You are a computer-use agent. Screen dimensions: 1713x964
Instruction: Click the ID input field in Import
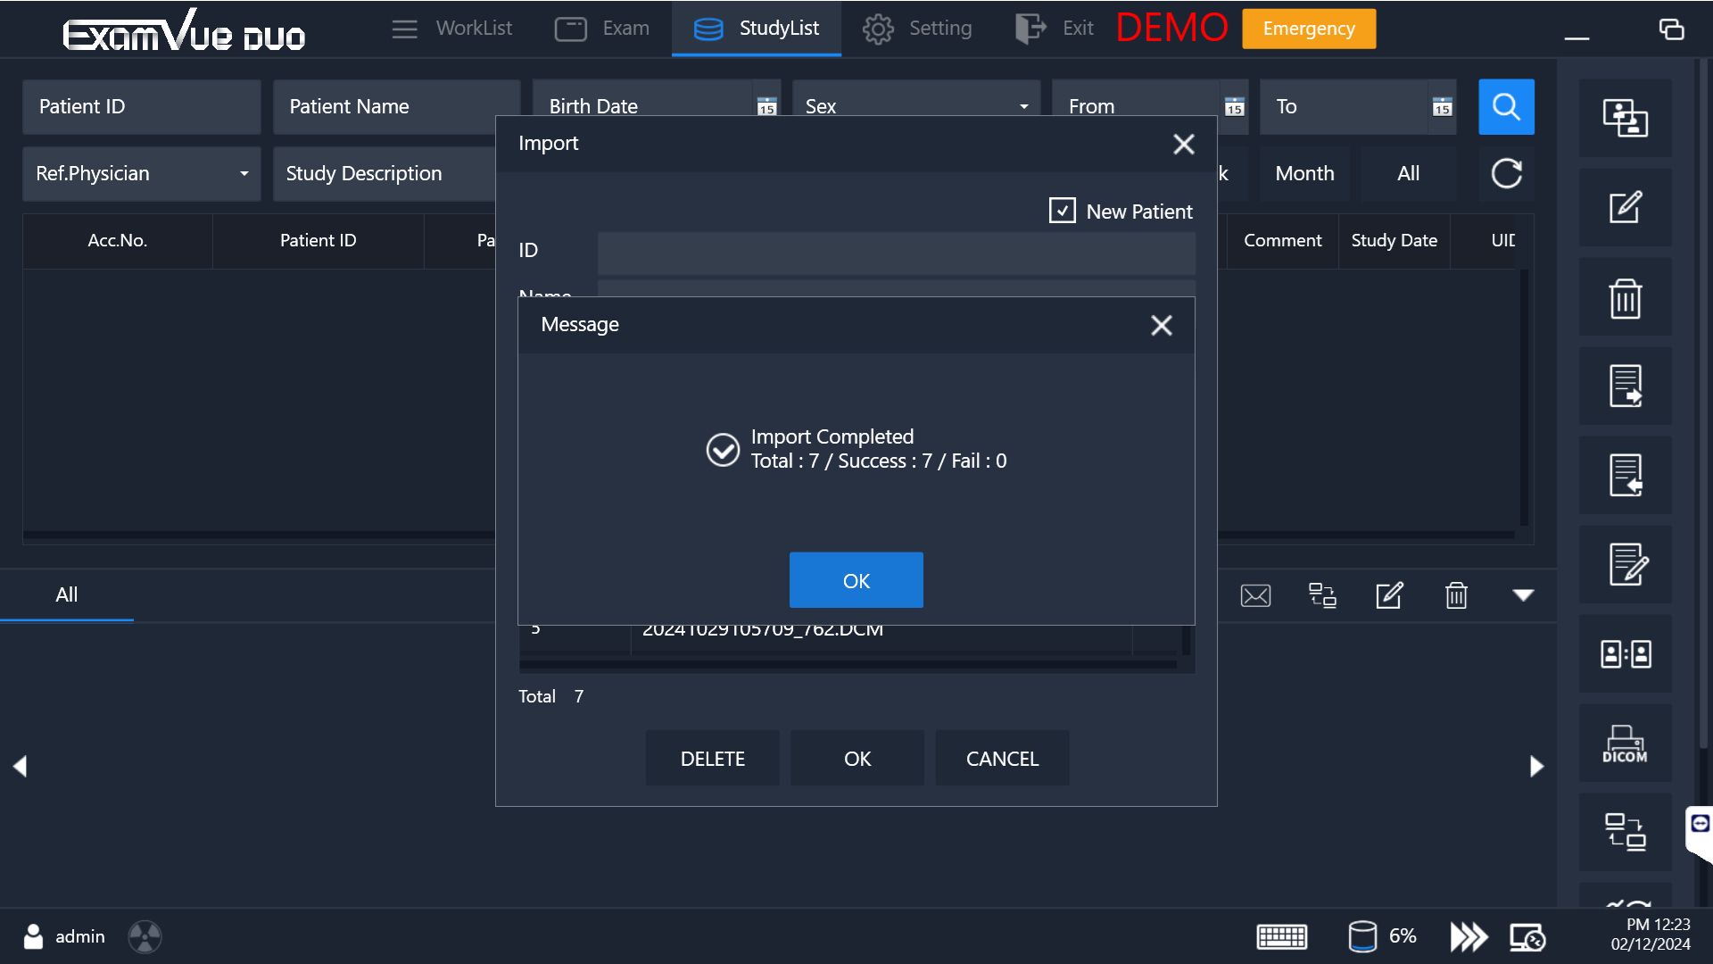tap(896, 253)
